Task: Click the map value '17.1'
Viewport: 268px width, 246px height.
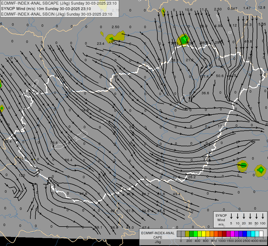Action: [221, 126]
